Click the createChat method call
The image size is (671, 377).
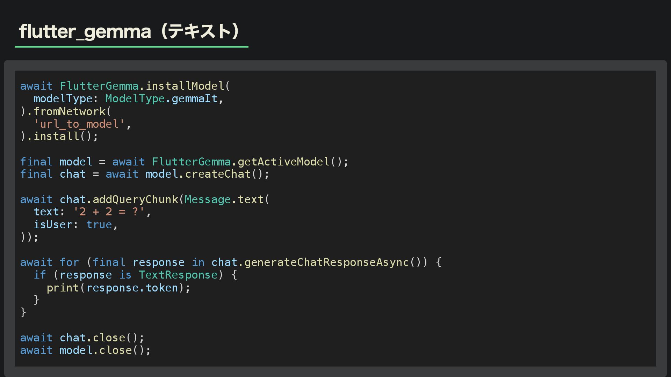coord(218,174)
